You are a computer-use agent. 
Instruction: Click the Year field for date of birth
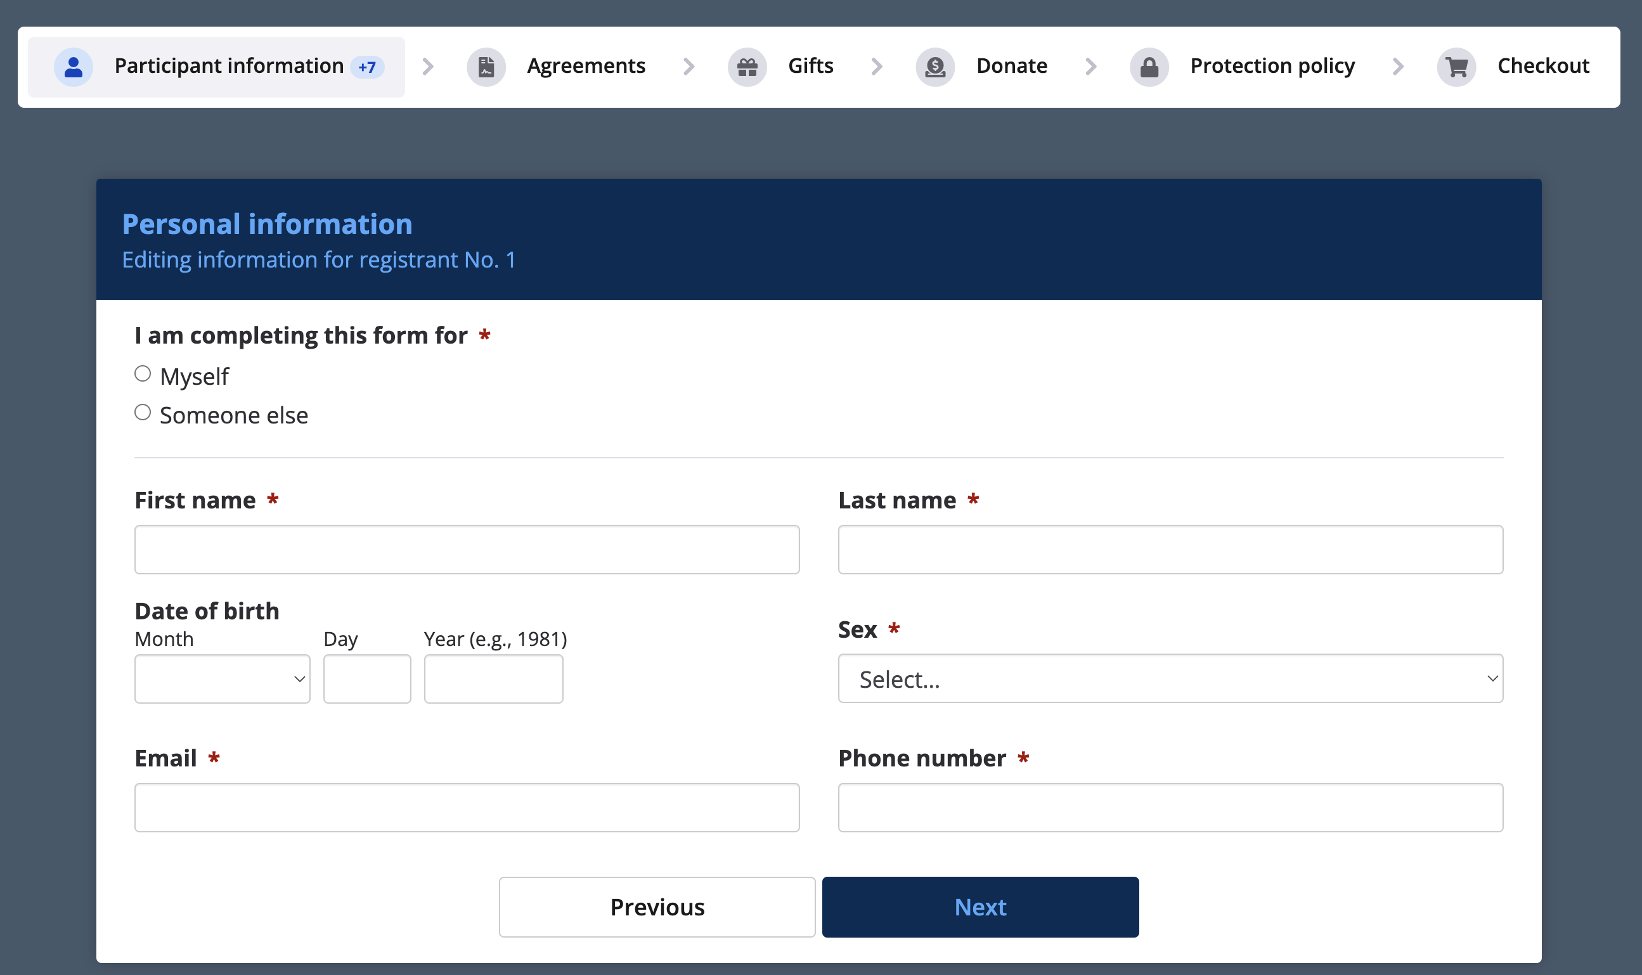click(x=493, y=679)
